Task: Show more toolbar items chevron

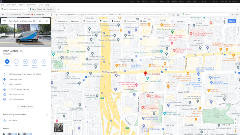Action: click(232, 14)
